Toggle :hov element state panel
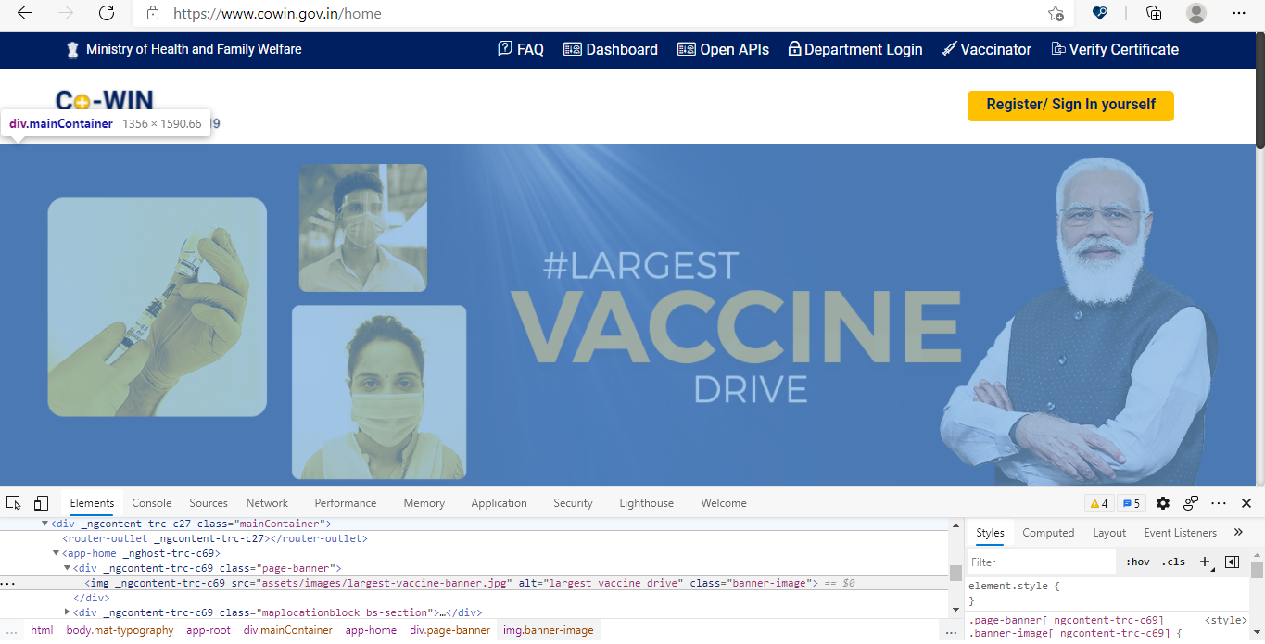Image resolution: width=1265 pixels, height=644 pixels. [1138, 562]
